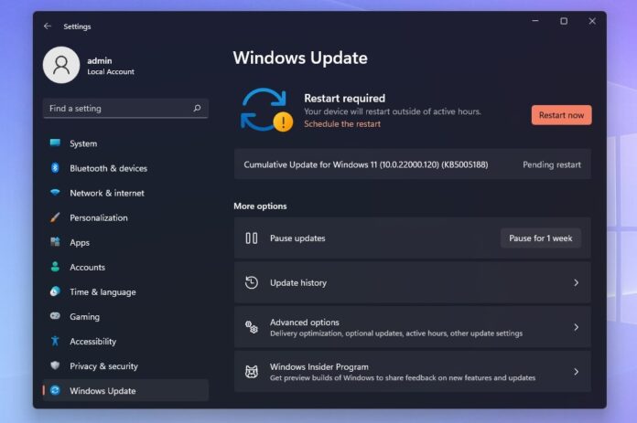
Task: Go to Gaming settings
Action: pos(125,317)
